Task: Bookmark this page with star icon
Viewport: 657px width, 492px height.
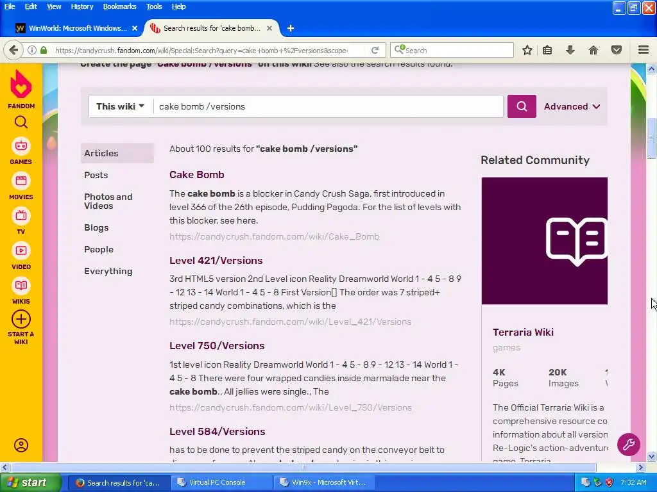Action: tap(527, 50)
